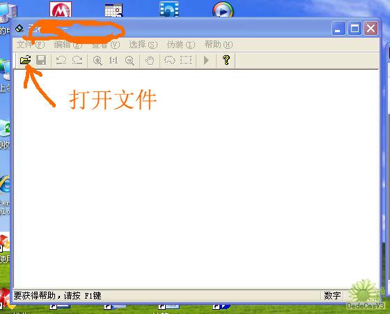Open the 文件(F) menu
The image size is (390, 314).
tap(31, 45)
